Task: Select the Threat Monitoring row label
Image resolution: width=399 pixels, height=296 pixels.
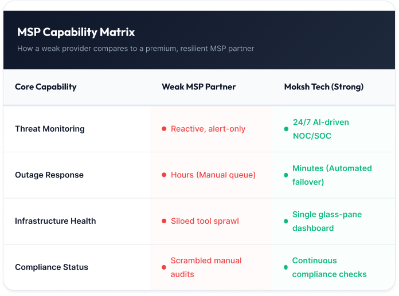Action: [x=50, y=129]
